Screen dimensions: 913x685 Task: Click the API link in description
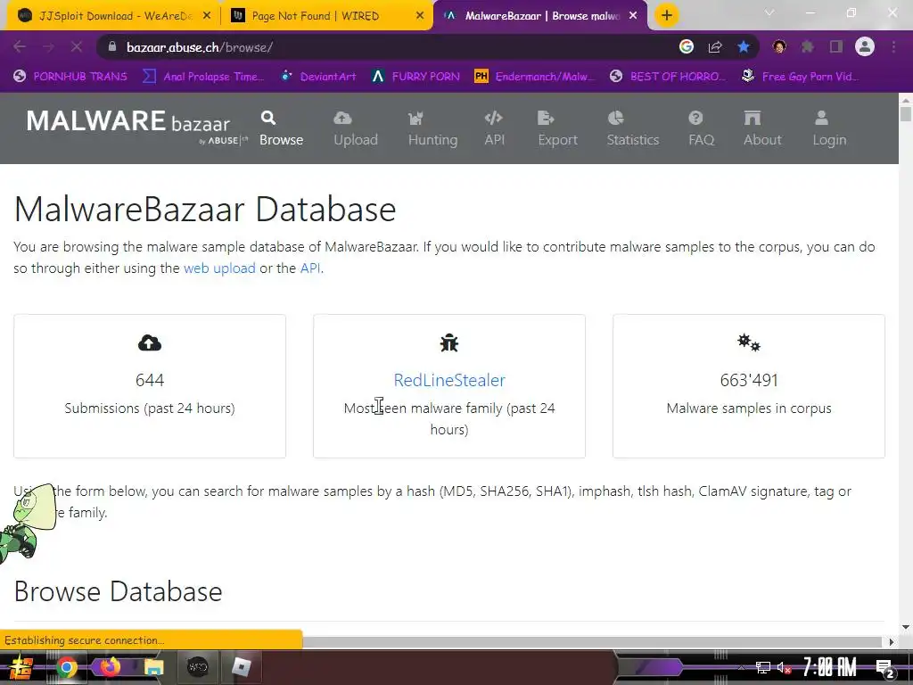pos(309,268)
